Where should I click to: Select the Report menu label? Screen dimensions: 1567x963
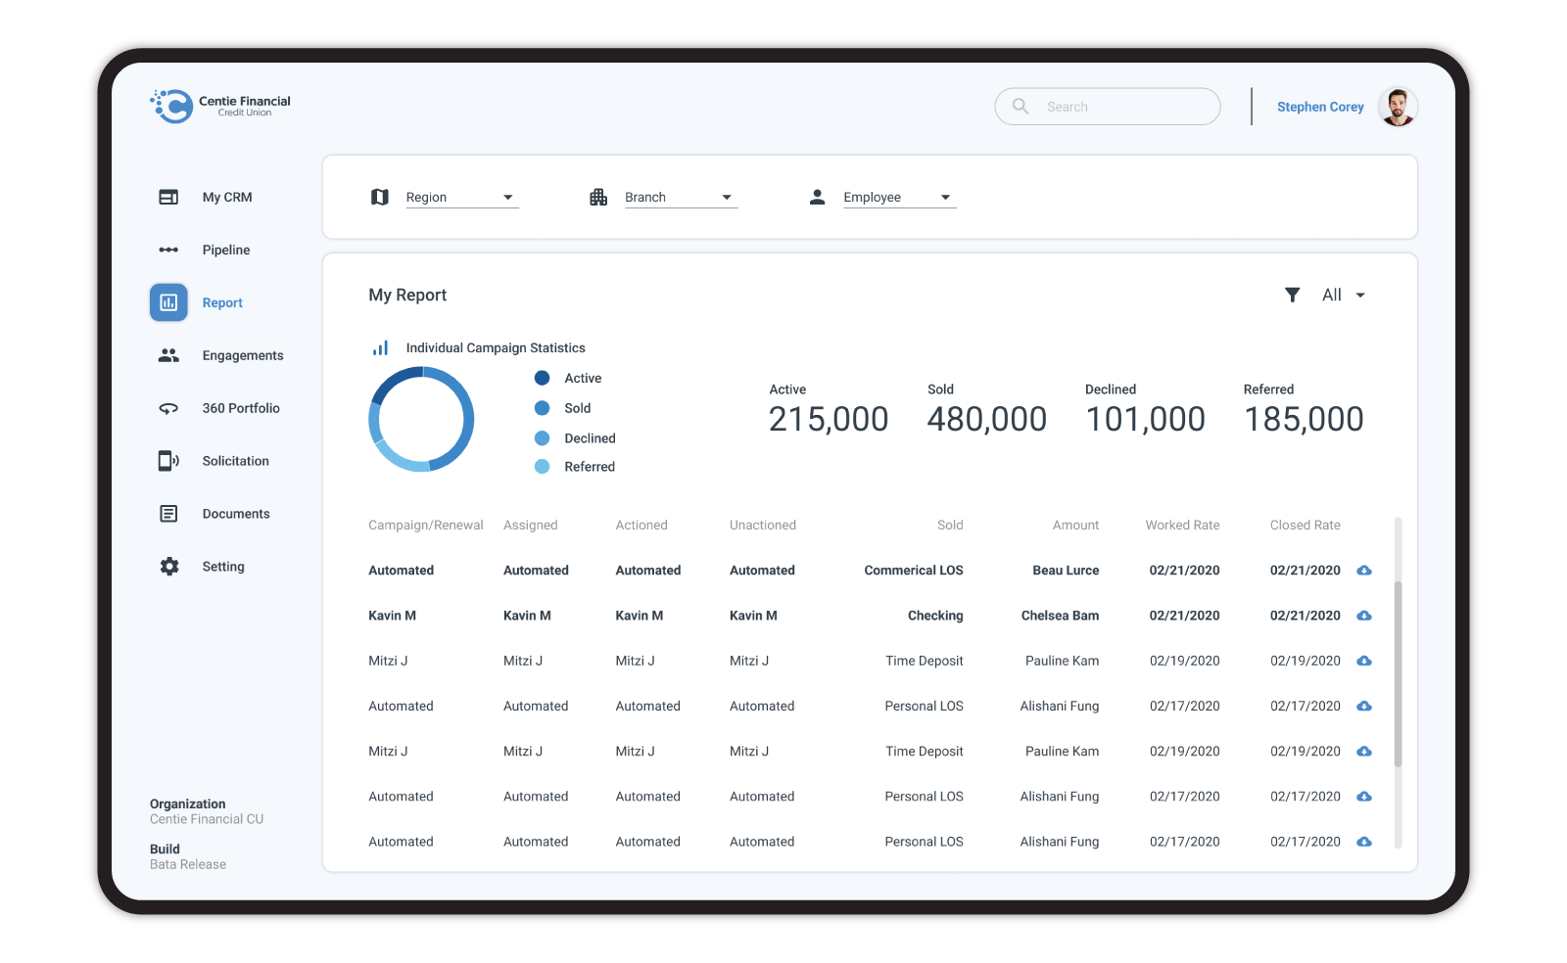222,302
